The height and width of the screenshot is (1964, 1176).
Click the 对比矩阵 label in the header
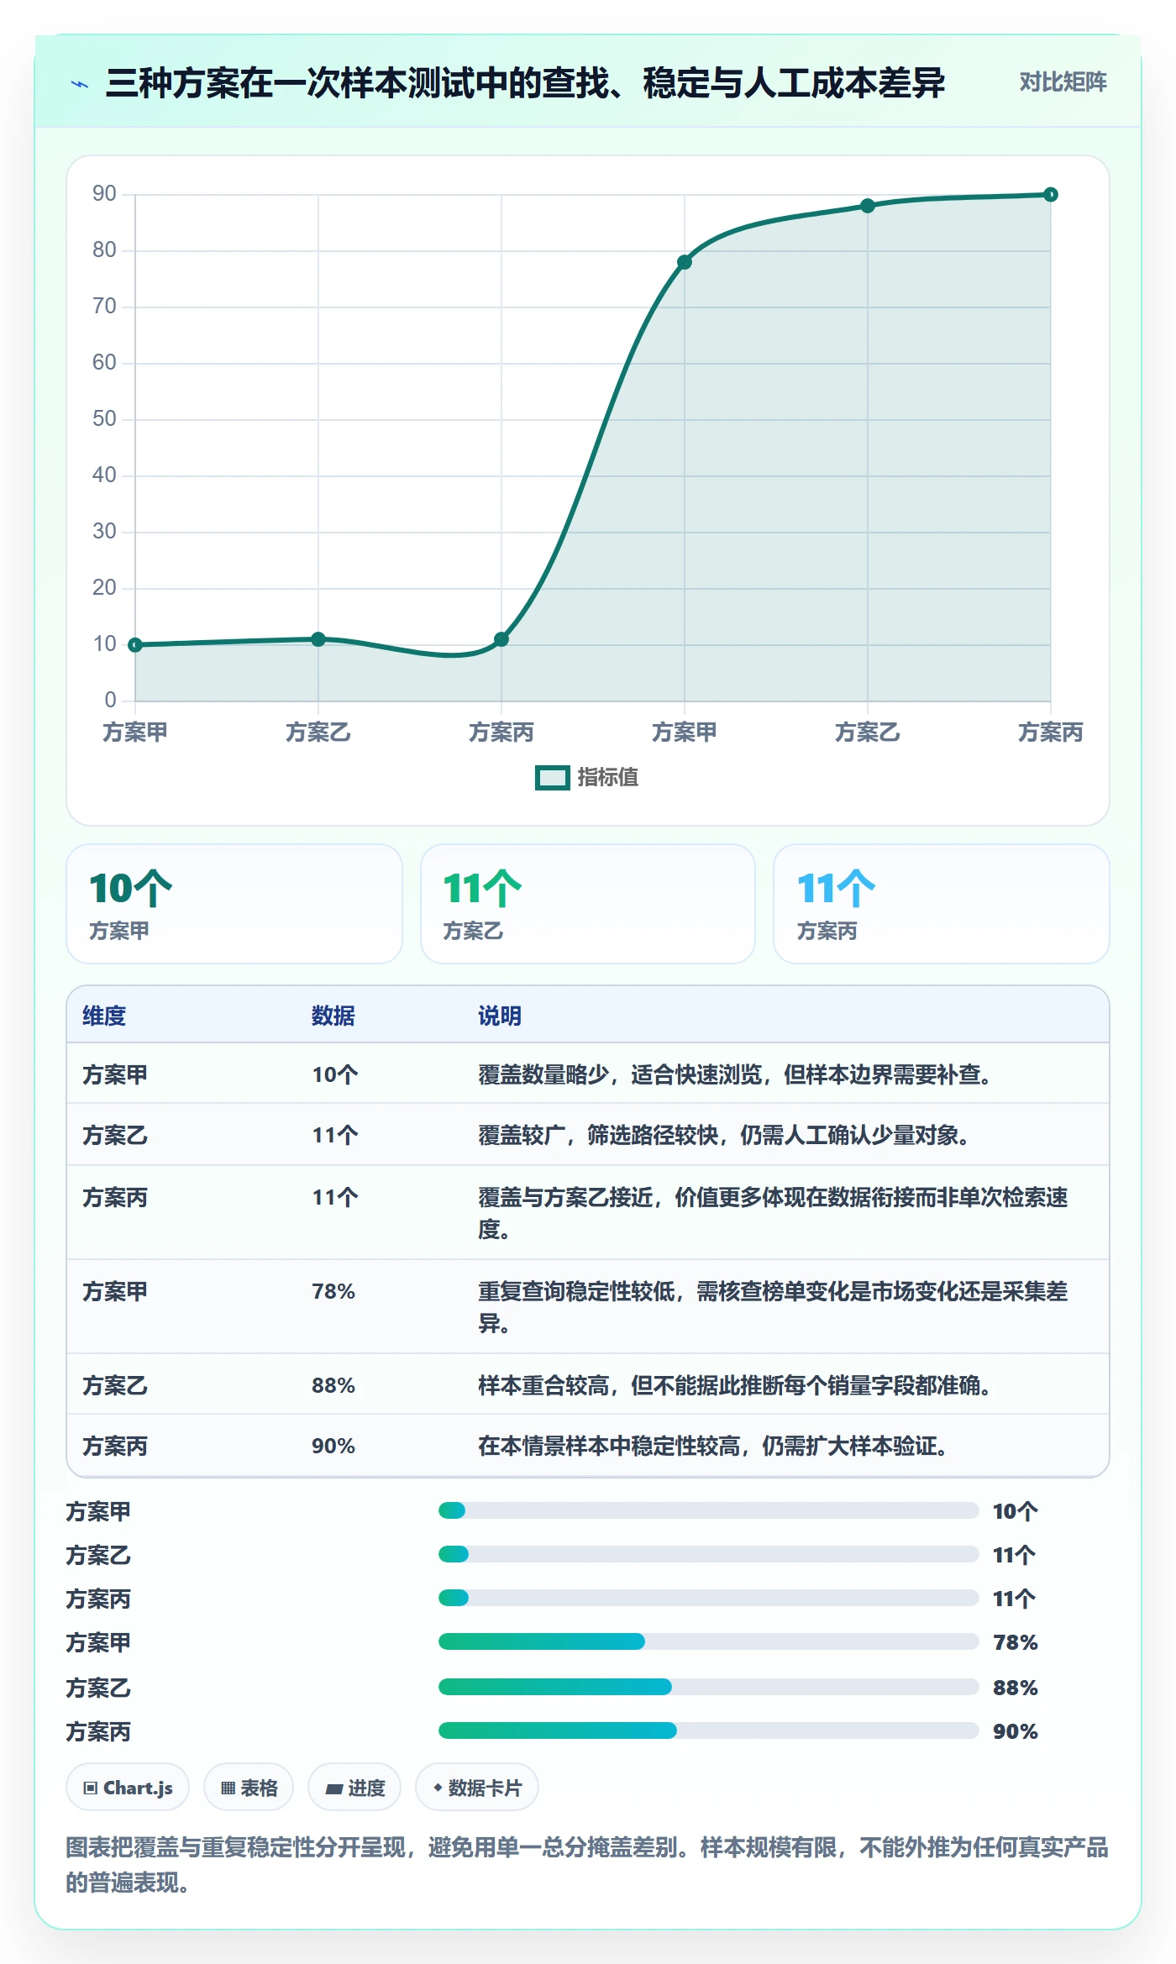coord(1063,82)
